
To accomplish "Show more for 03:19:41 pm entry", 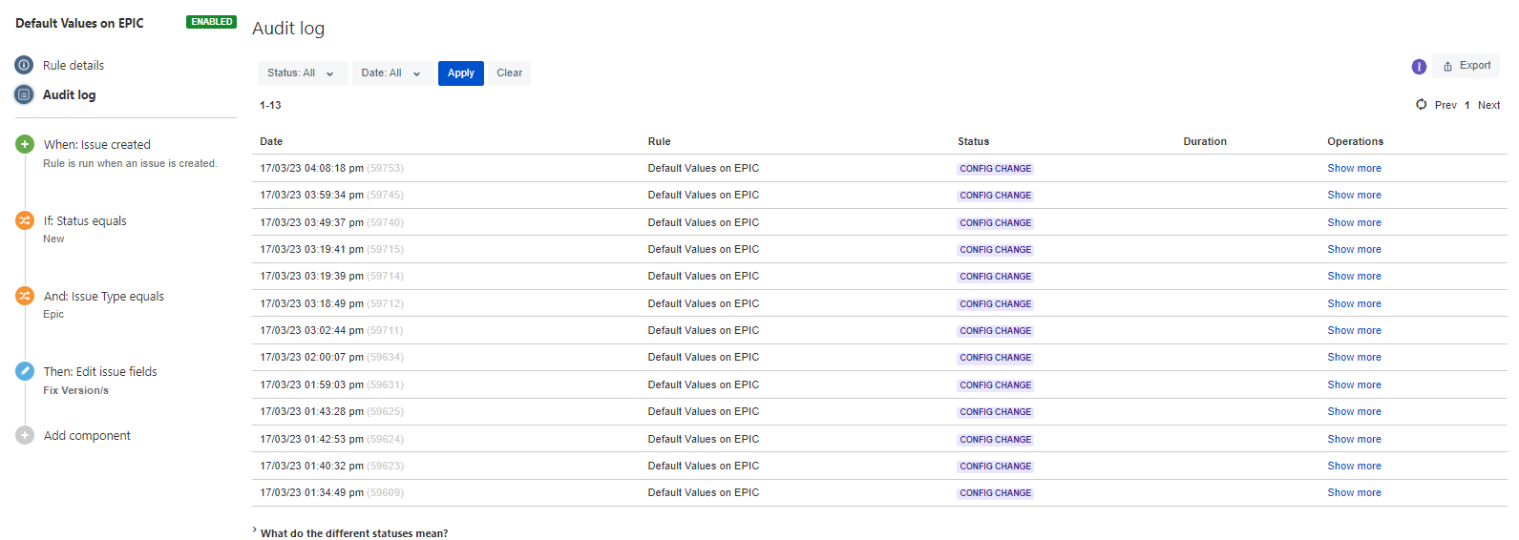I will [1354, 249].
